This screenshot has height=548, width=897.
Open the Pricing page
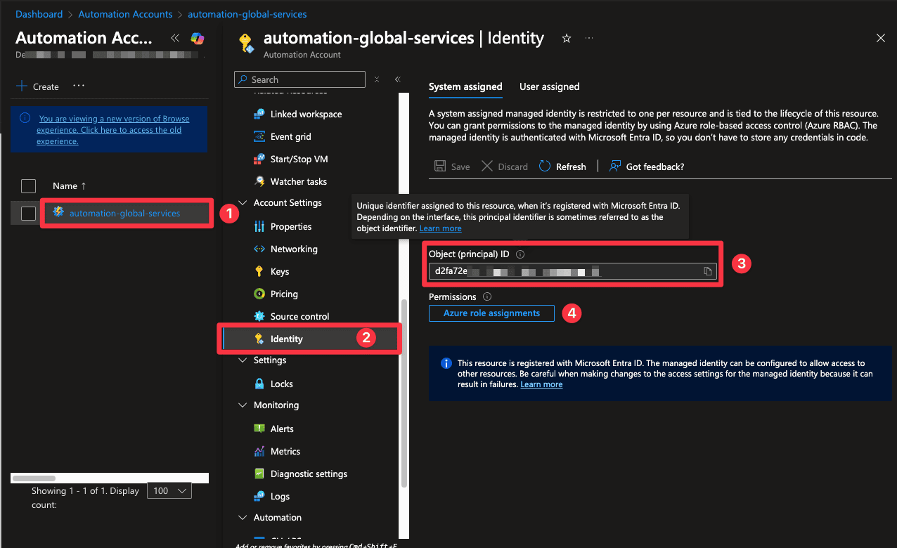[284, 294]
